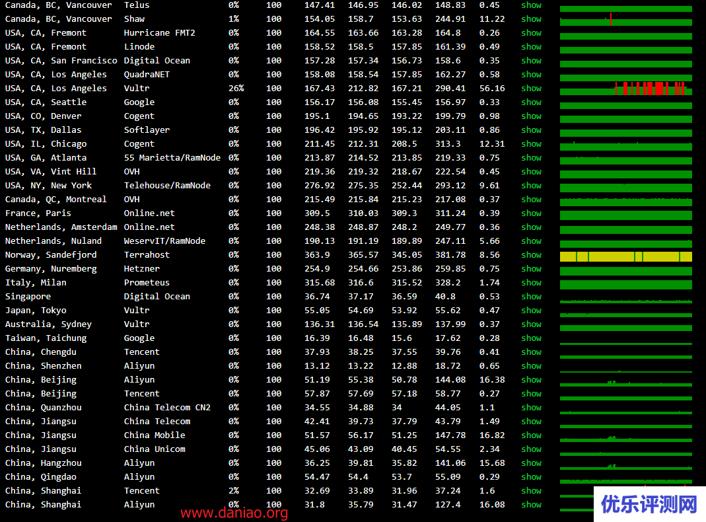Click 'show' for Dallas Softlayer row
The width and height of the screenshot is (706, 522).
531,130
